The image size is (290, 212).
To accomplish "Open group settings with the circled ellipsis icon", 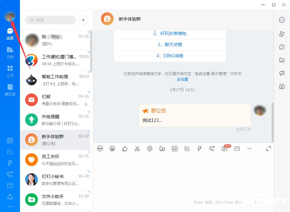I will click(x=282, y=20).
